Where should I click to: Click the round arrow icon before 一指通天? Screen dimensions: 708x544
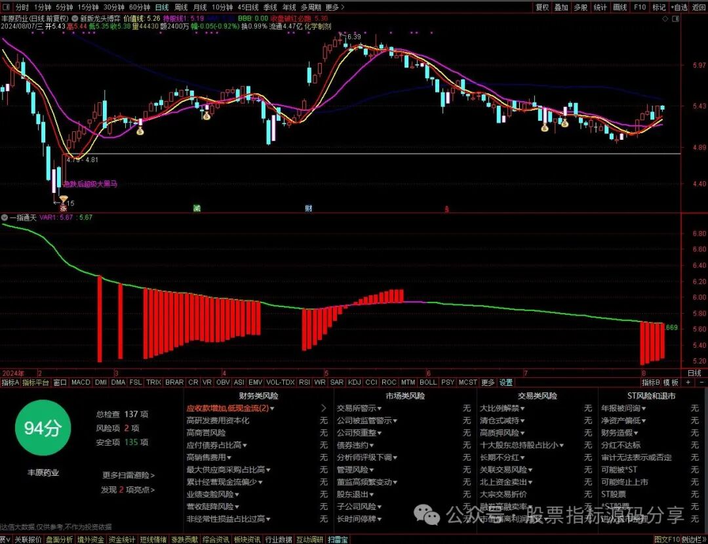4,217
